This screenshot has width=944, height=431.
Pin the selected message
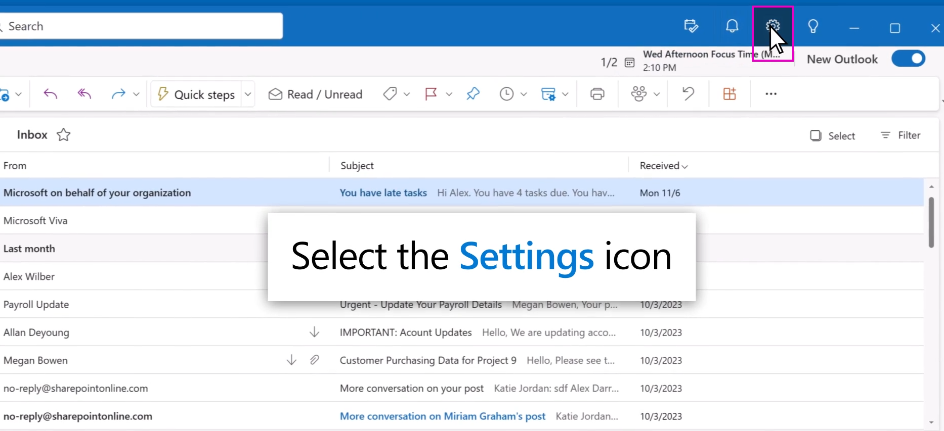click(x=473, y=94)
